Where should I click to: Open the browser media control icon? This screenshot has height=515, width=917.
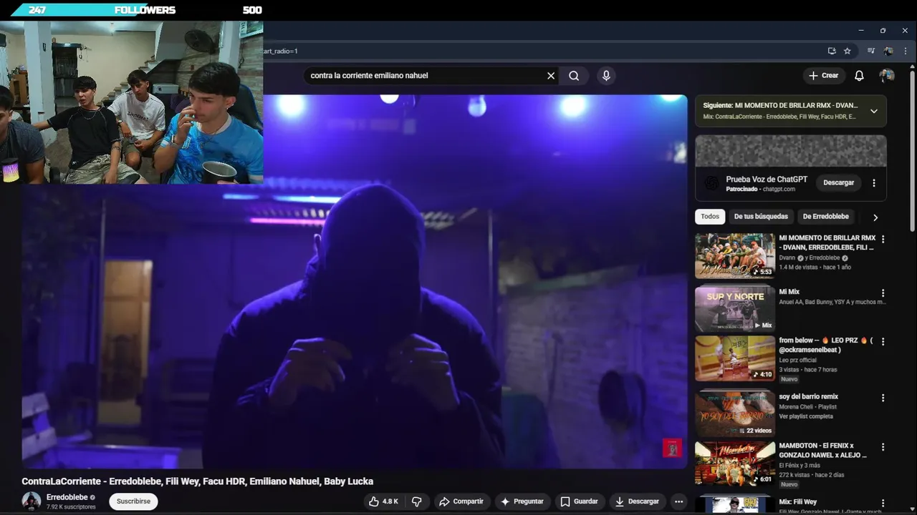pos(871,51)
